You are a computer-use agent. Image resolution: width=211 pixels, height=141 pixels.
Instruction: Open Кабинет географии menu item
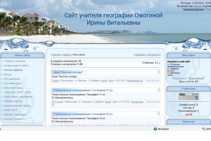coord(15,115)
